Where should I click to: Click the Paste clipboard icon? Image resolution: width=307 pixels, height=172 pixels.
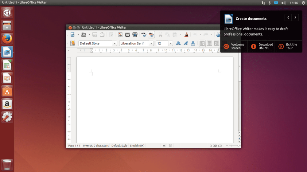click(175, 35)
